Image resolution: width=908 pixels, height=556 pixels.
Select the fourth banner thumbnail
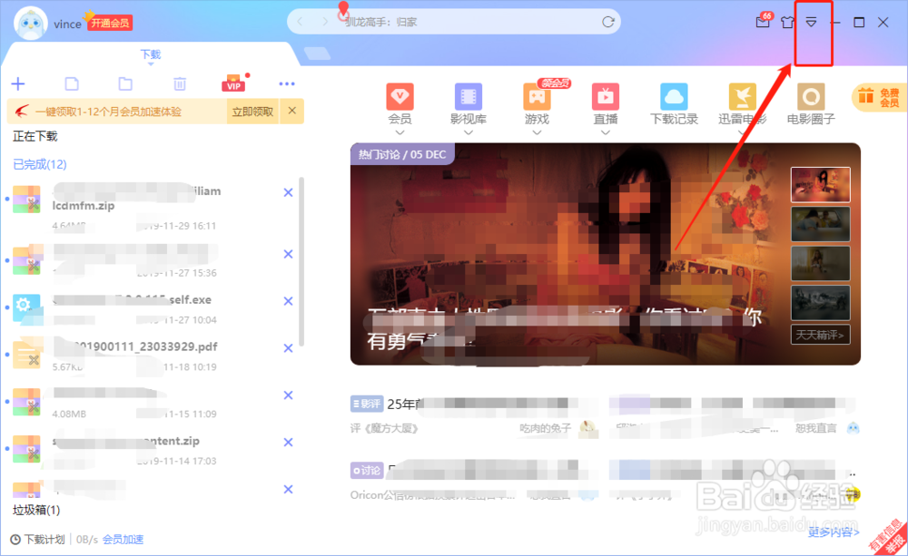coord(821,303)
